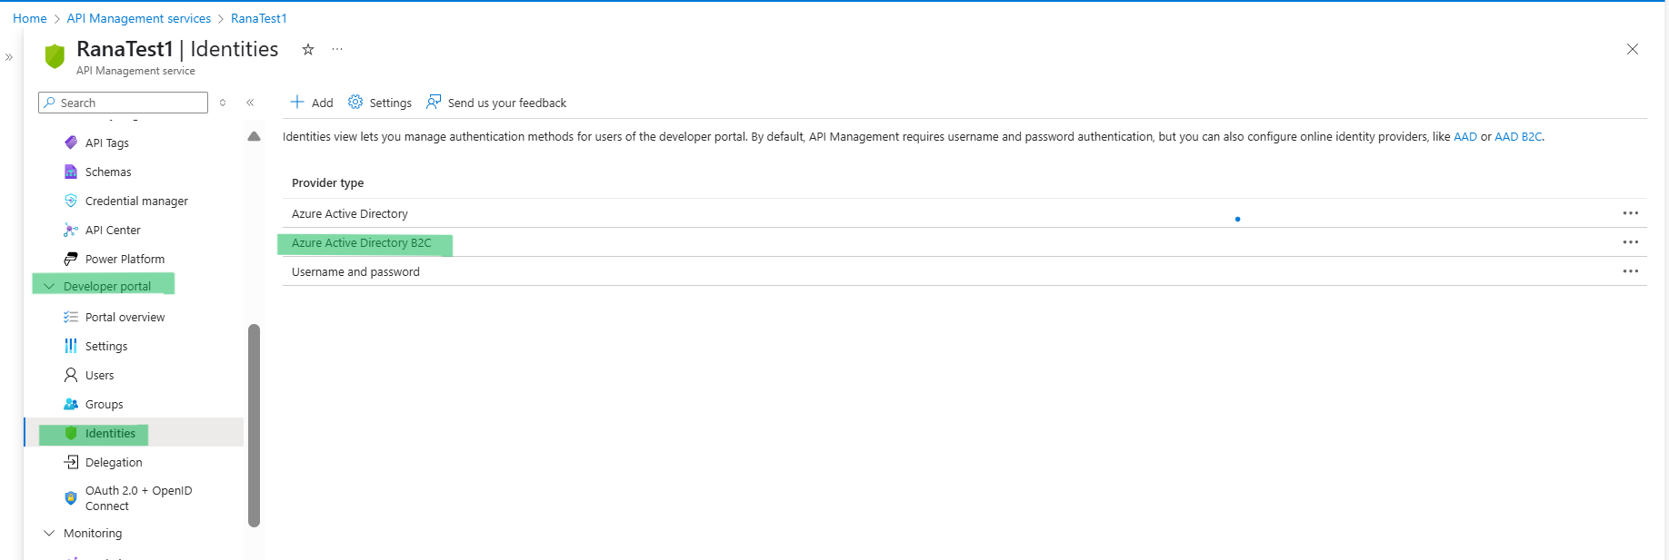The image size is (1669, 560).
Task: Click the Portal overview list icon
Action: (x=71, y=317)
